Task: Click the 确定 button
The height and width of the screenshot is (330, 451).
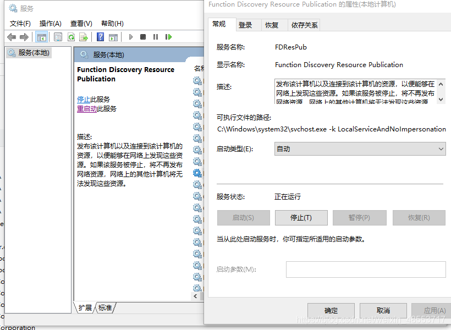Action: [x=331, y=310]
